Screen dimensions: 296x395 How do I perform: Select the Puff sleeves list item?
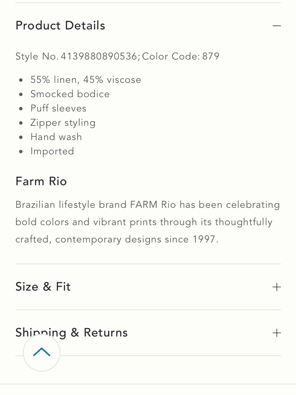(59, 108)
